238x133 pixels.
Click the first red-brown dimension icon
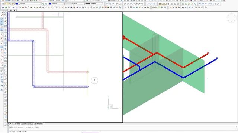pyautogui.click(x=170, y=7)
